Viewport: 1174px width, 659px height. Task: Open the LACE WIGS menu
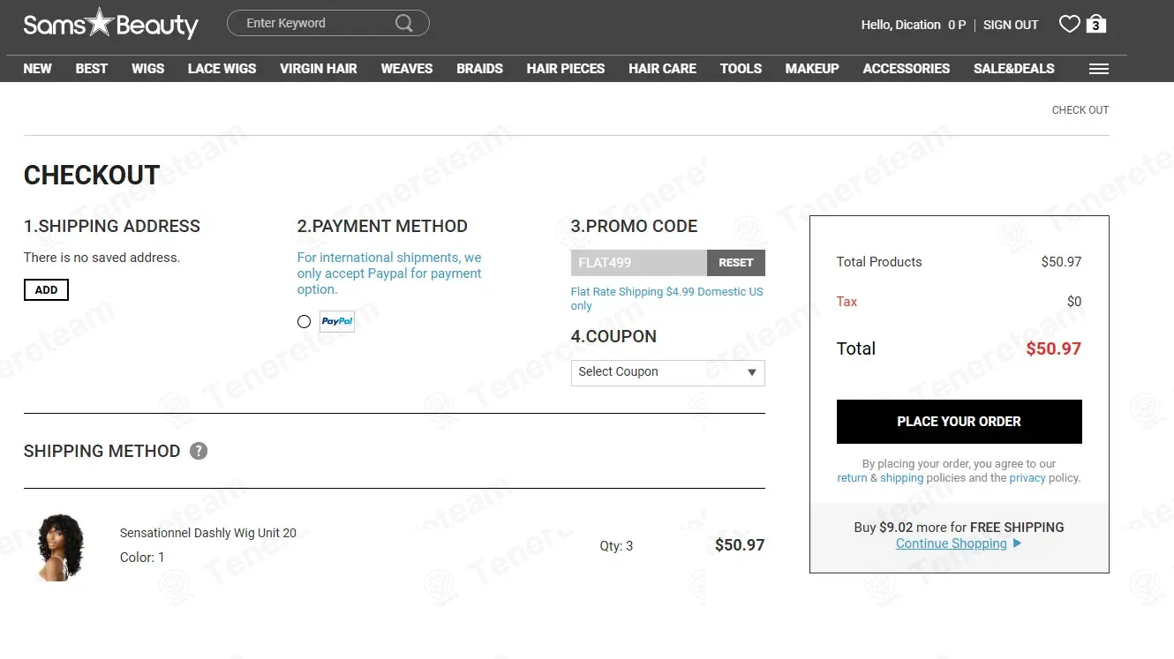click(x=222, y=69)
